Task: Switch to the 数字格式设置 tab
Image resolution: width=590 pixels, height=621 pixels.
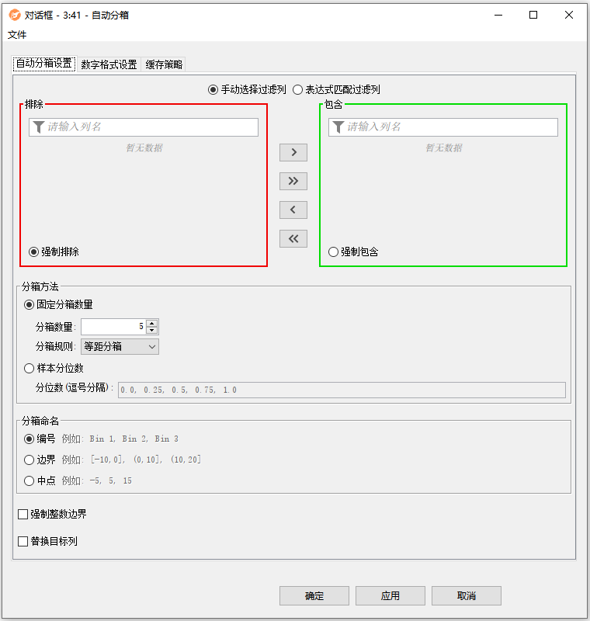Action: pyautogui.click(x=109, y=64)
